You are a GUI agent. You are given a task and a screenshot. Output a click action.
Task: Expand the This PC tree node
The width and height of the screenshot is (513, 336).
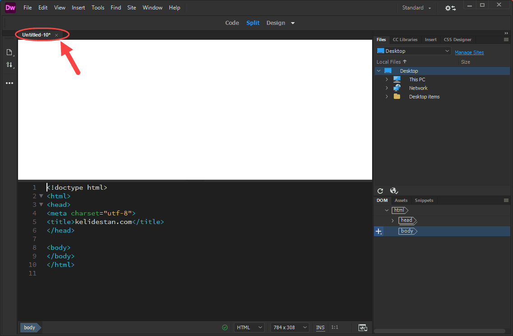pyautogui.click(x=387, y=79)
